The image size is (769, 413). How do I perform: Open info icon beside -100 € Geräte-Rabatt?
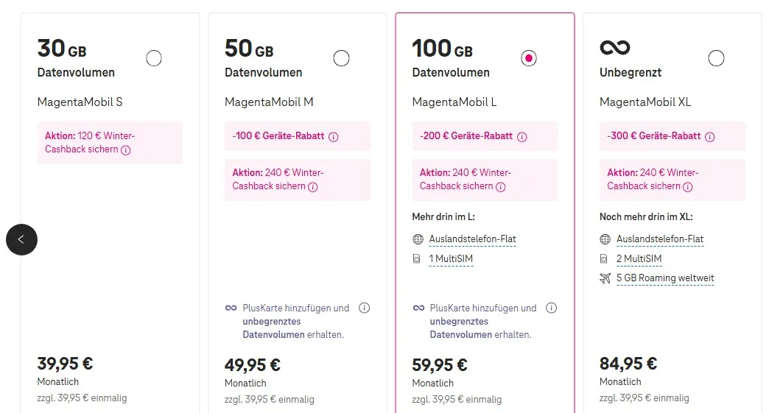tap(334, 136)
